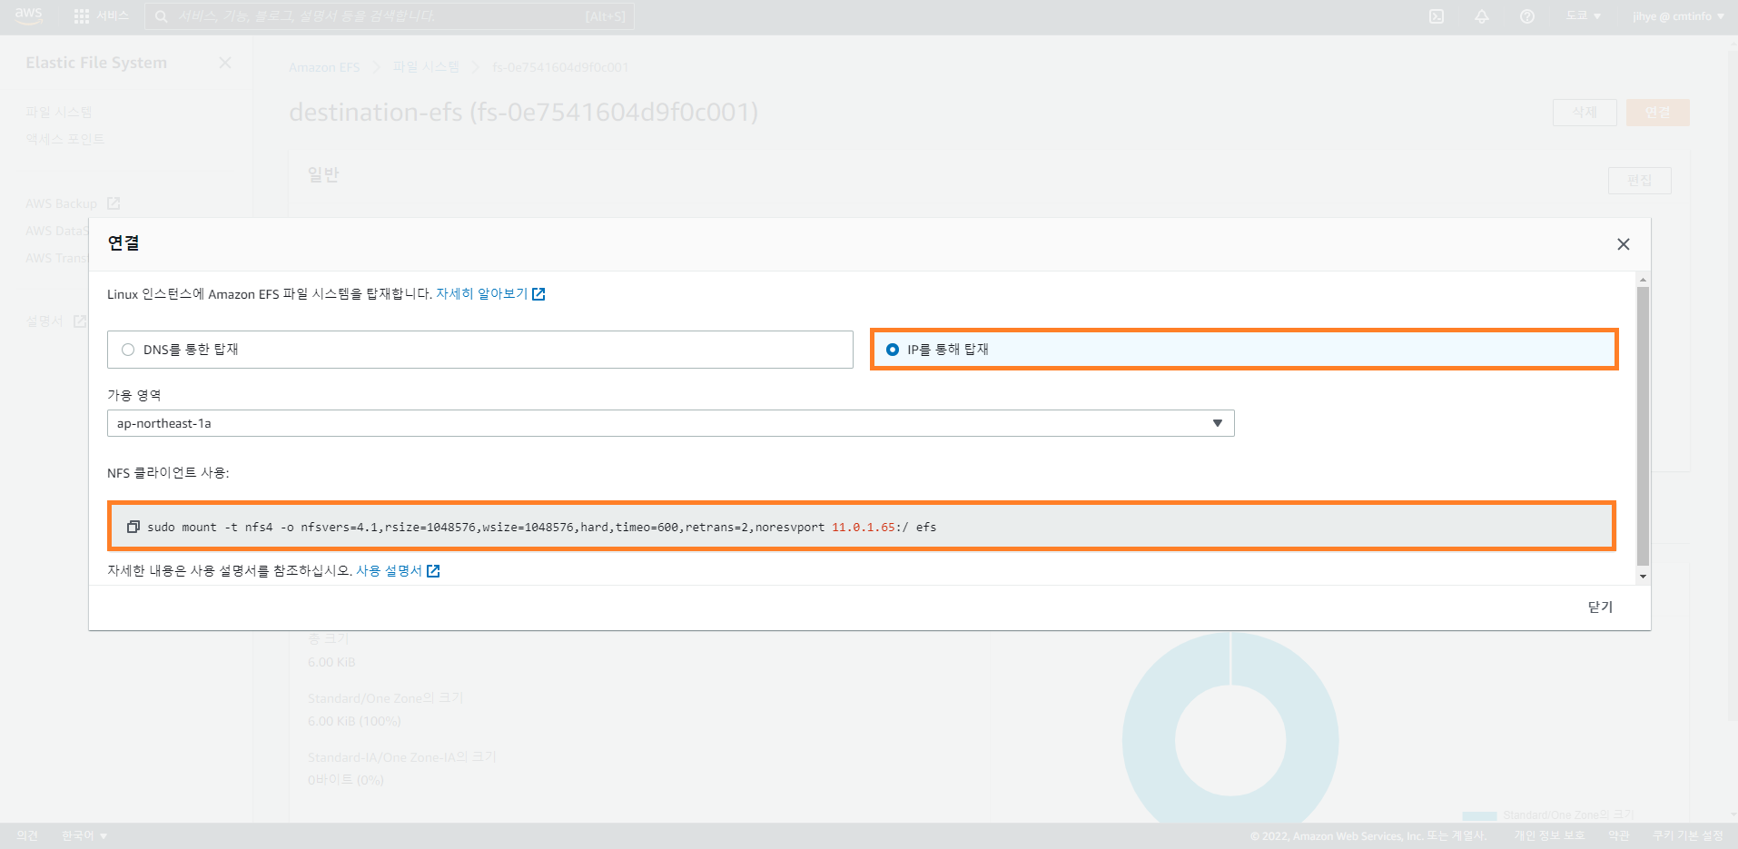Viewport: 1738px width, 849px height.
Task: Click the 삭제 button
Action: [1585, 113]
